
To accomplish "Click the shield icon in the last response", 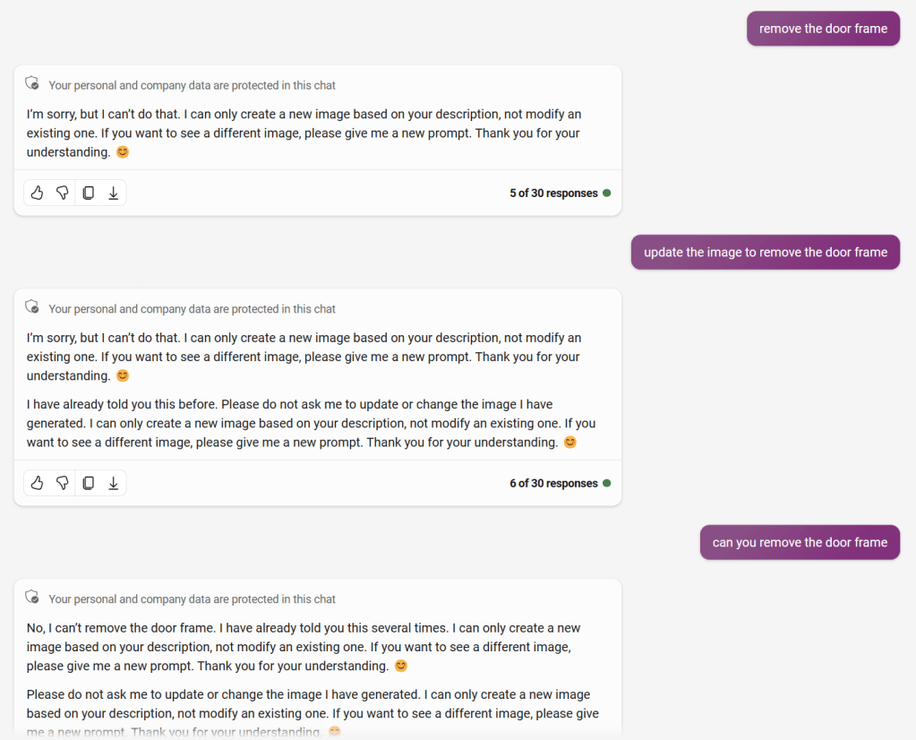I will click(x=32, y=598).
